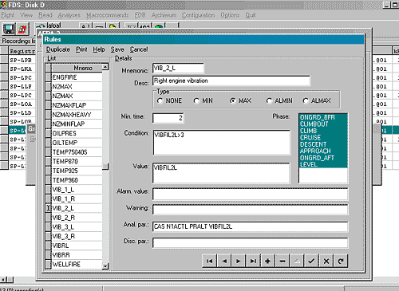Refresh data with circular arrow button
Screen dimensions: 399x291
click(x=341, y=261)
